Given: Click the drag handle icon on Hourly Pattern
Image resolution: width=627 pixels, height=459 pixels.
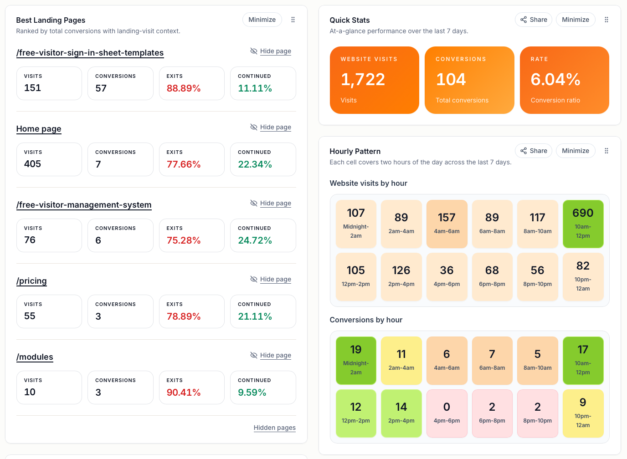Looking at the screenshot, I should pyautogui.click(x=606, y=151).
